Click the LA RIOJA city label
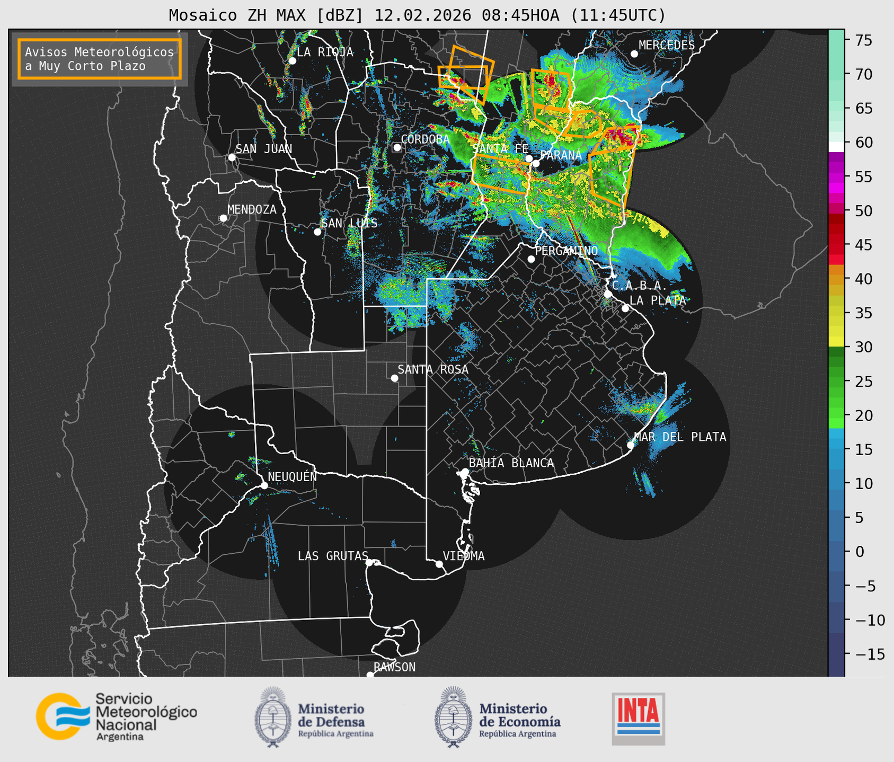Viewport: 894px width, 762px height. coord(325,52)
